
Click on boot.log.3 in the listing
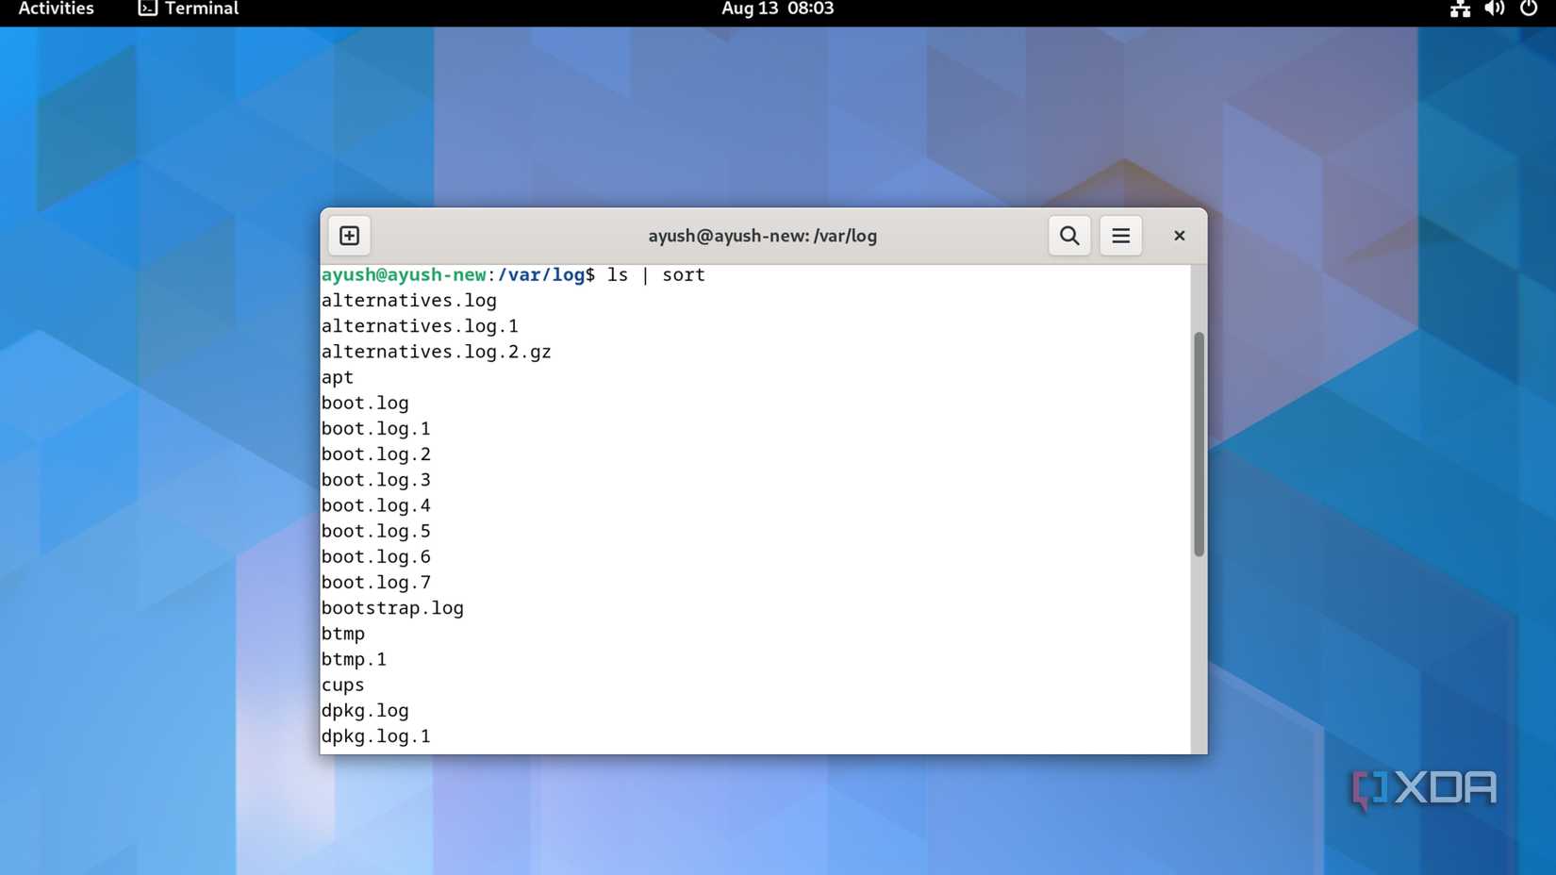(x=374, y=479)
